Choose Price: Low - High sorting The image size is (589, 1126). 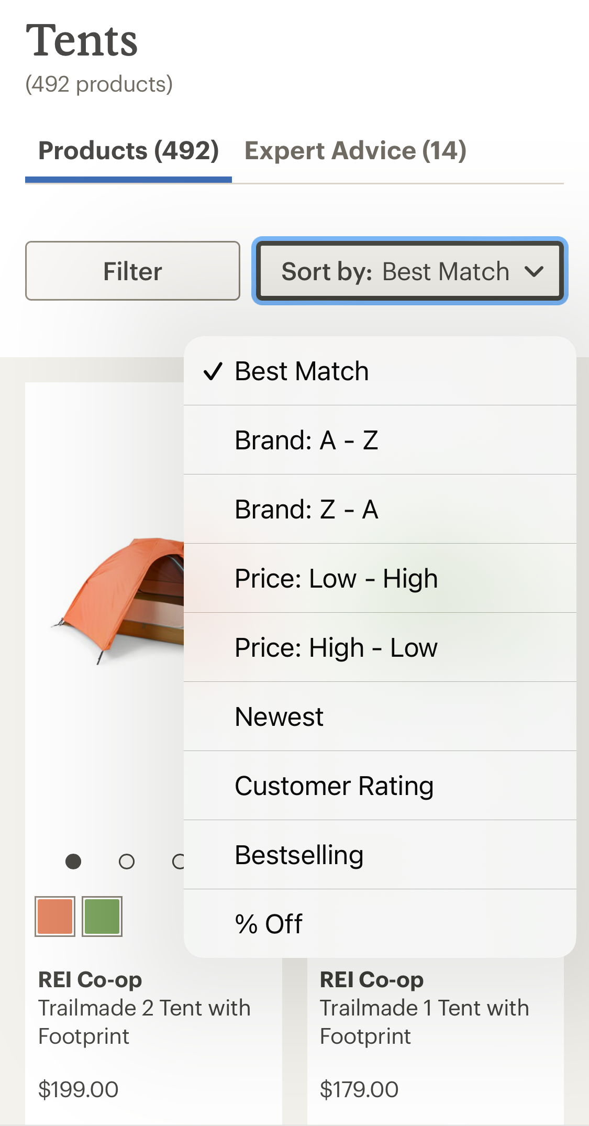tap(336, 579)
